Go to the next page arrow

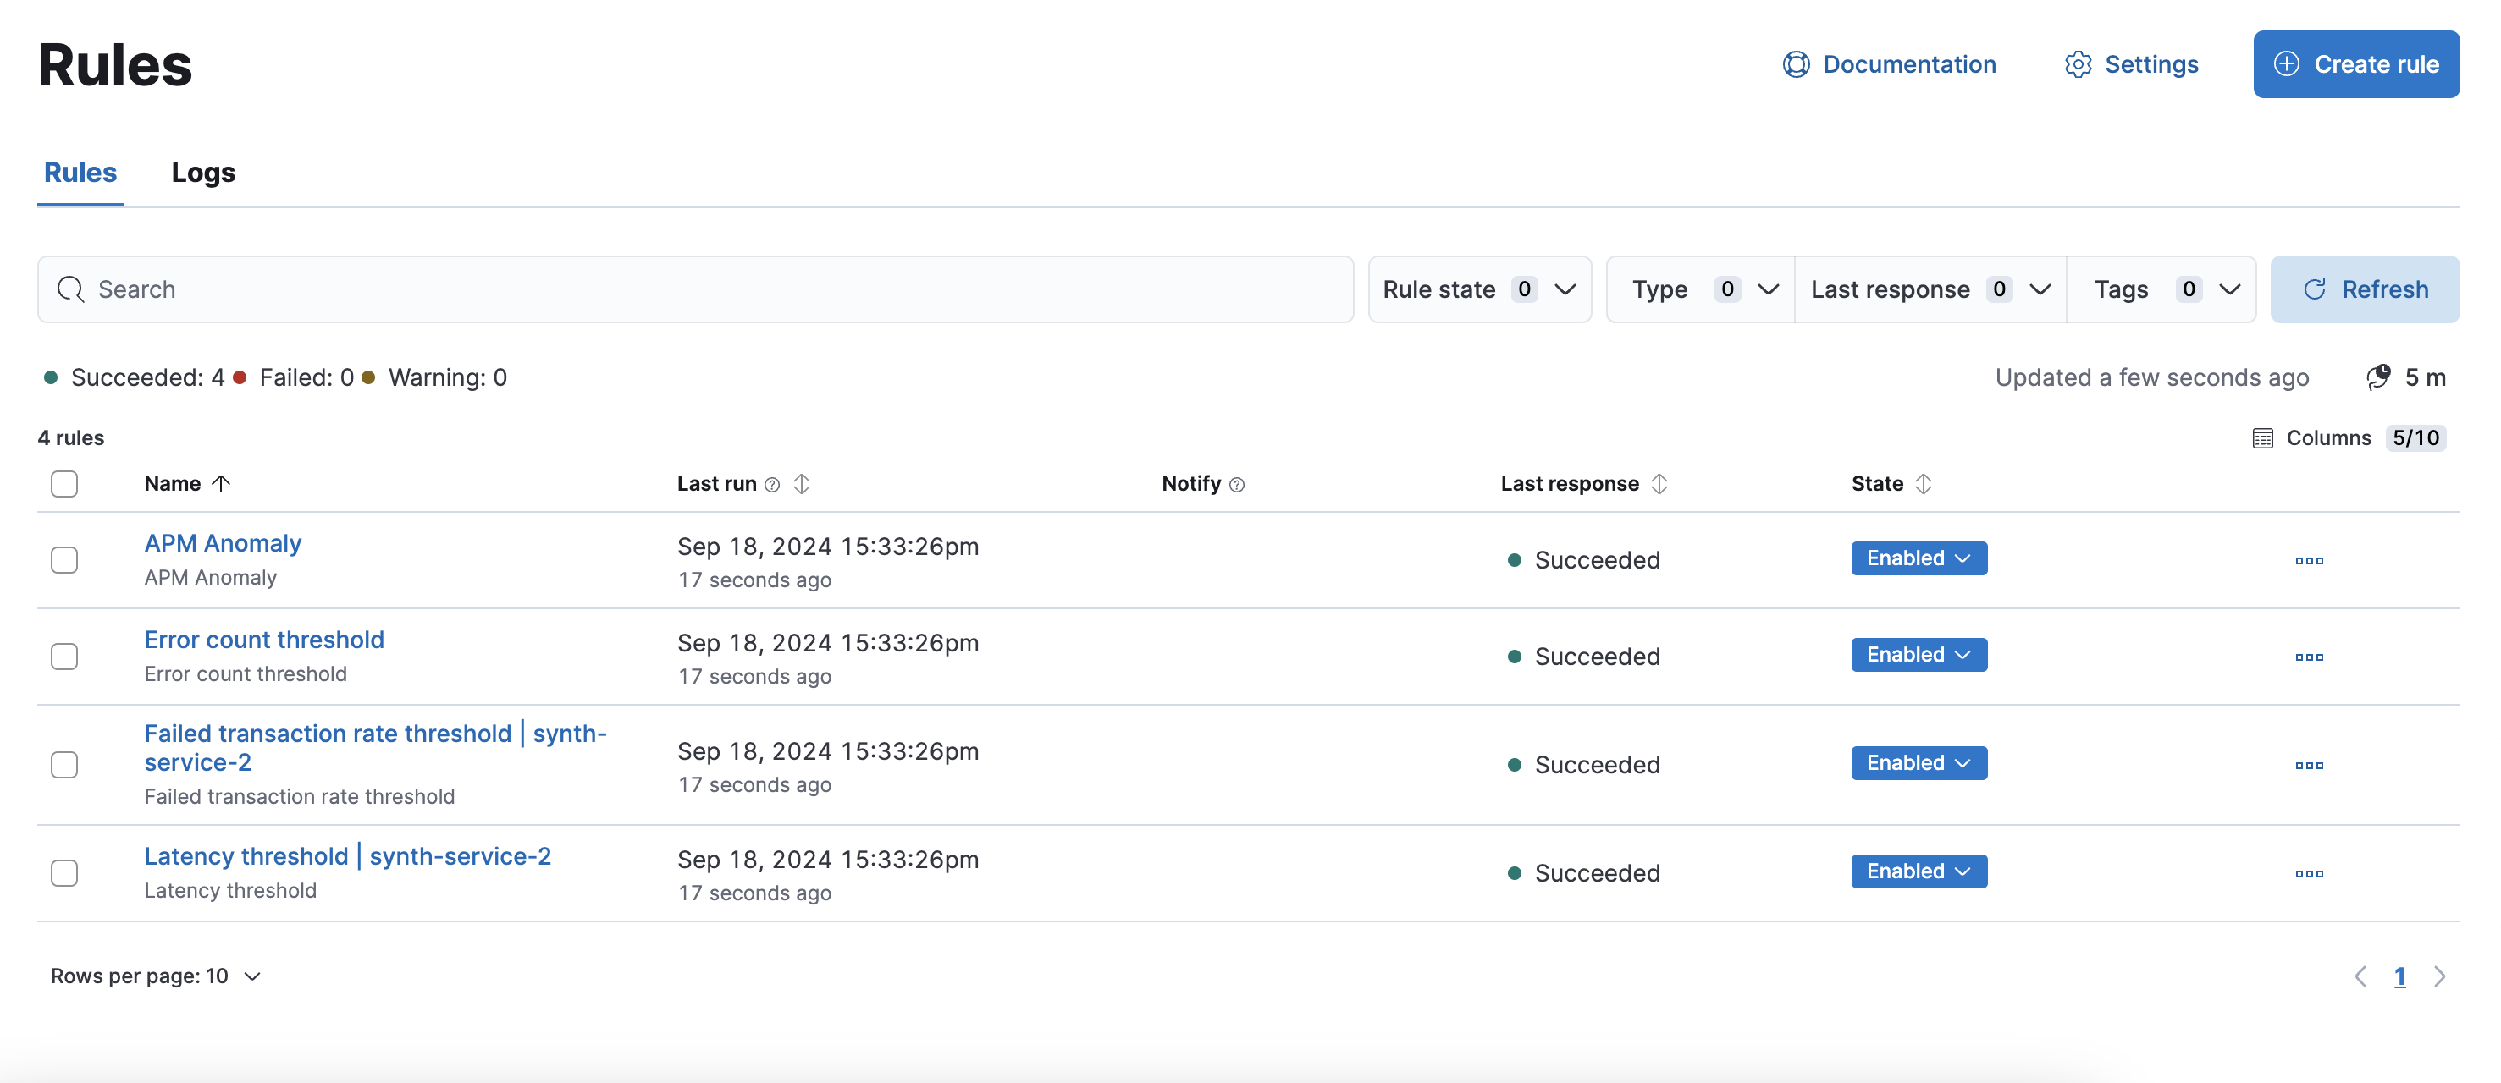click(x=2439, y=976)
